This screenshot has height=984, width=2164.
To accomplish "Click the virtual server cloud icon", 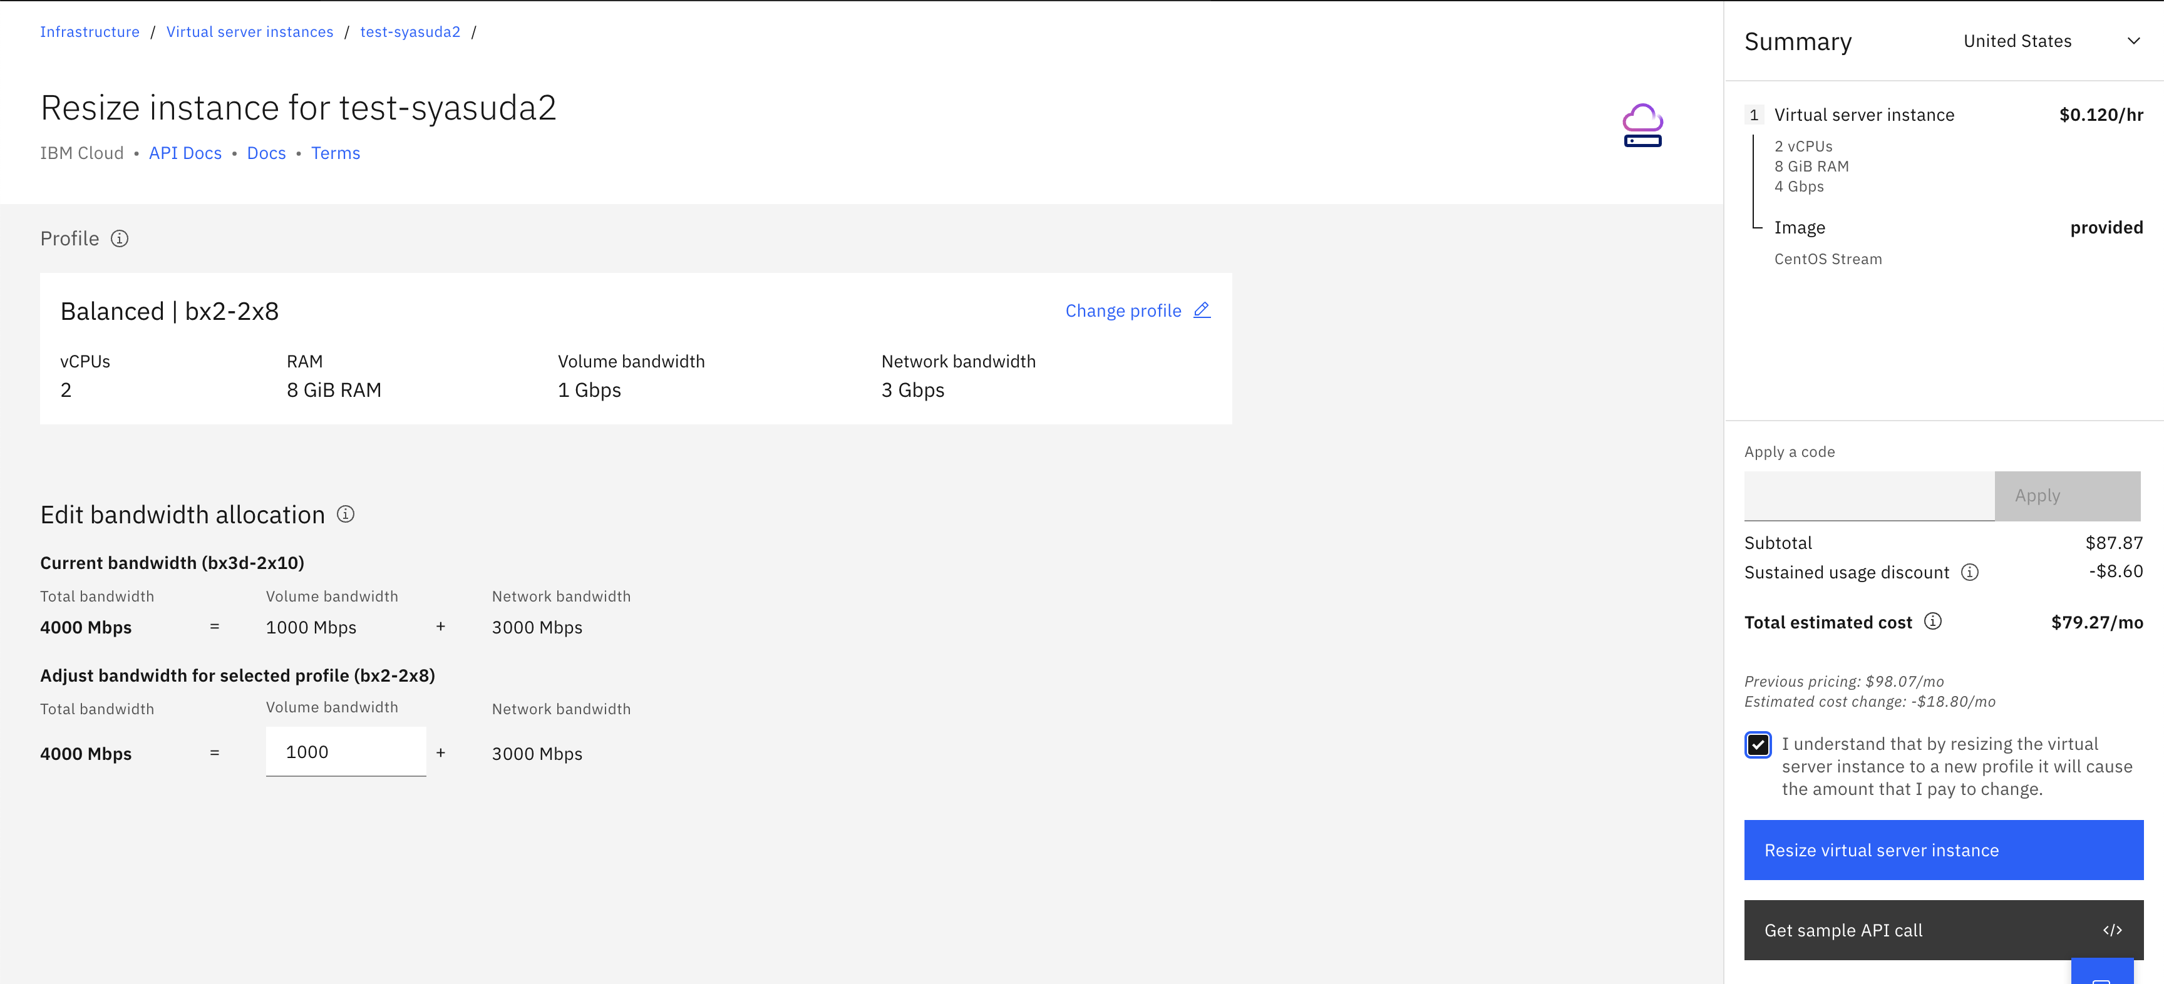I will [1642, 126].
